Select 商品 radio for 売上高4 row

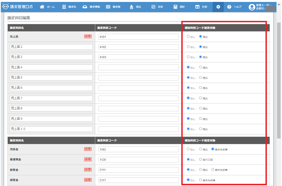click(200, 67)
